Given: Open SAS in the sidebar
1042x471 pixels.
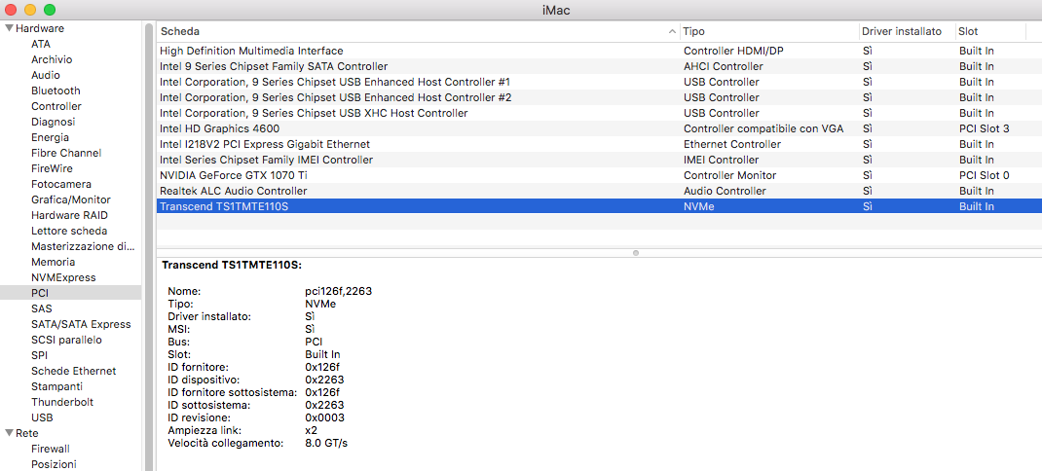Looking at the screenshot, I should [41, 308].
